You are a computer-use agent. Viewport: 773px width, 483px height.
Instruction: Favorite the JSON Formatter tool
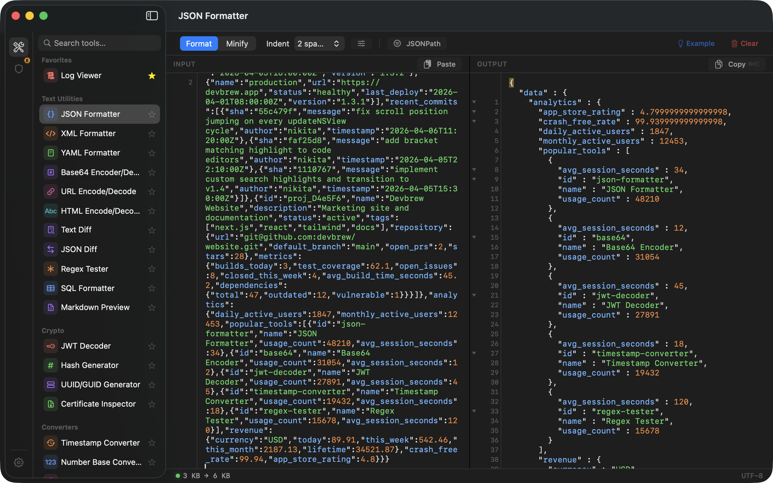[152, 114]
